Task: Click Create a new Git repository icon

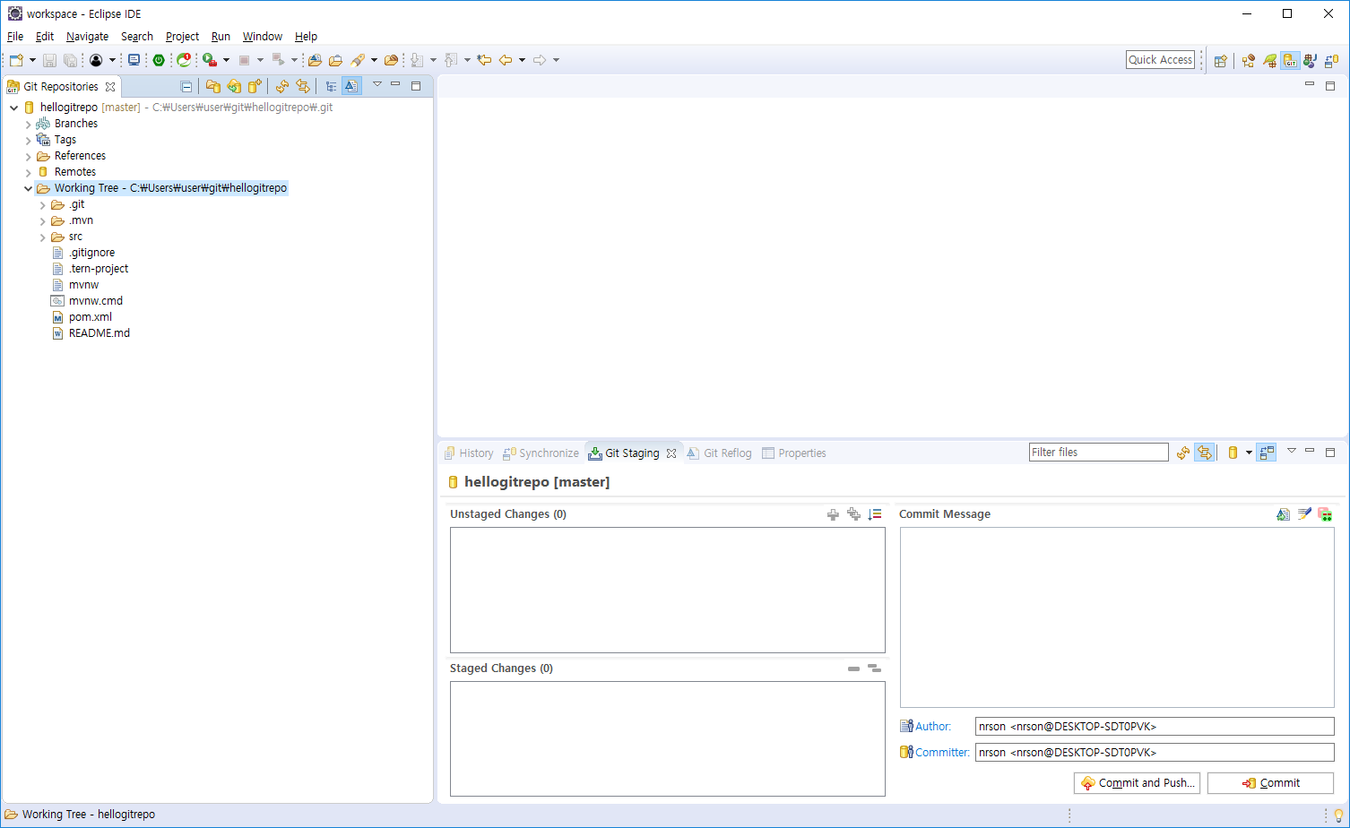Action: [255, 86]
